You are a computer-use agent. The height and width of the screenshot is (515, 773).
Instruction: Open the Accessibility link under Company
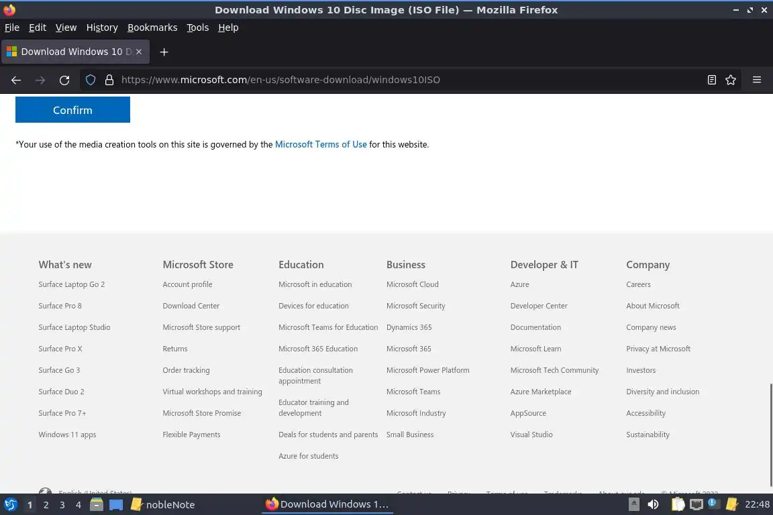(646, 413)
